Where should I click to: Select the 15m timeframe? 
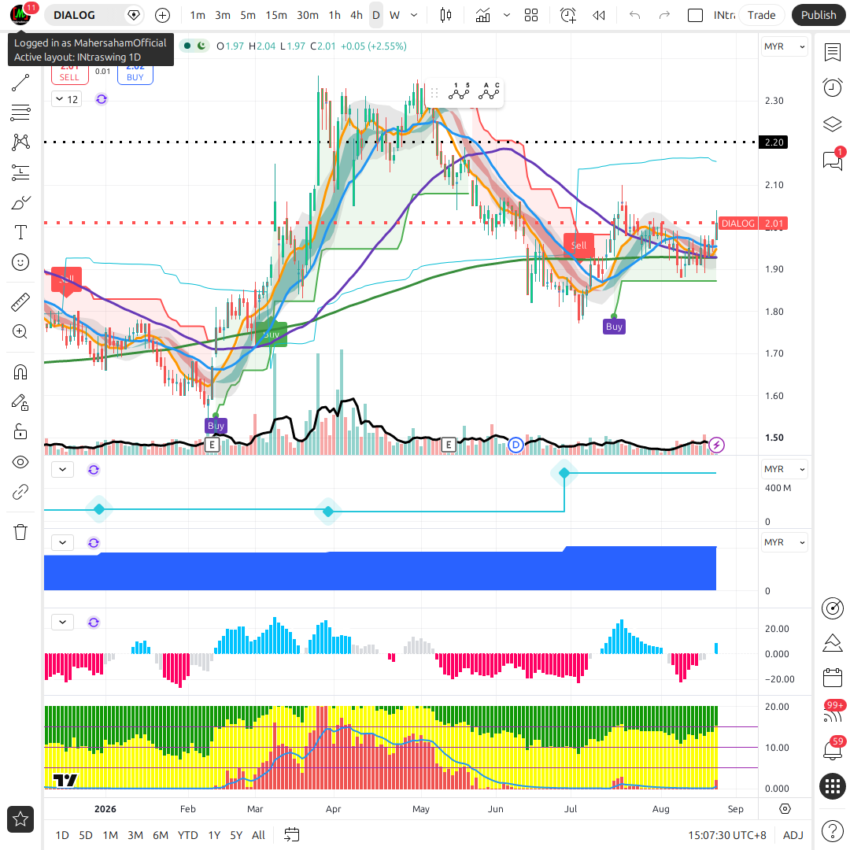click(x=276, y=15)
